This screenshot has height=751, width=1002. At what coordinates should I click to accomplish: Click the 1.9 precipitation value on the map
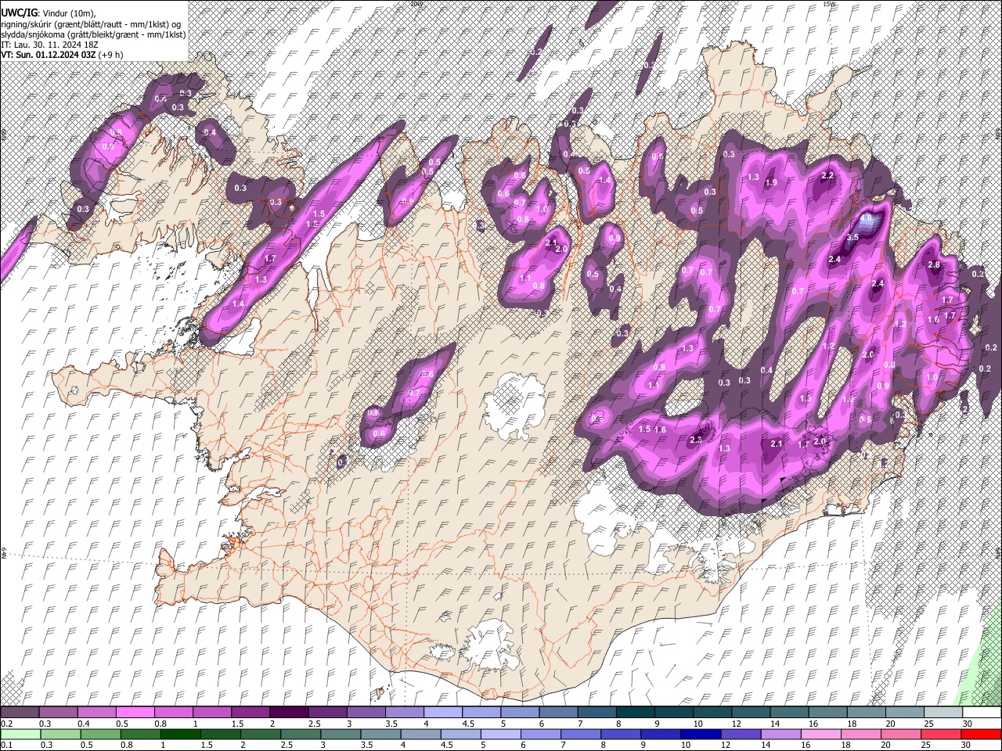tap(770, 182)
